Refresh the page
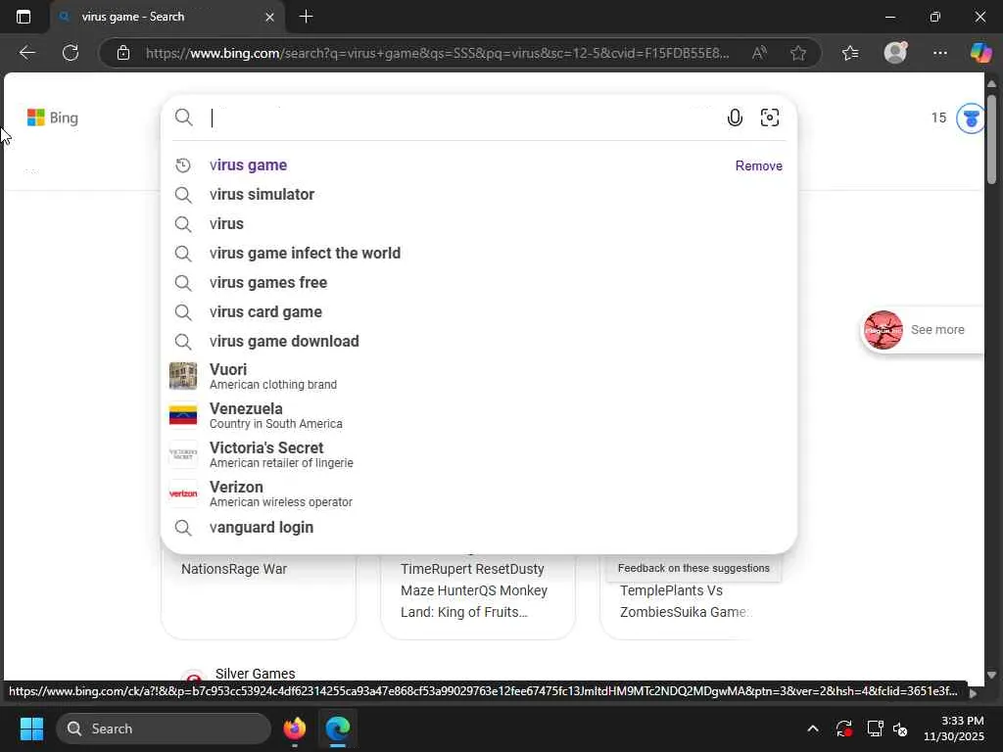The height and width of the screenshot is (752, 1003). (71, 53)
